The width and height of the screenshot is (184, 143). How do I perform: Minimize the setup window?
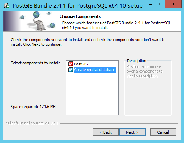point(151,4)
